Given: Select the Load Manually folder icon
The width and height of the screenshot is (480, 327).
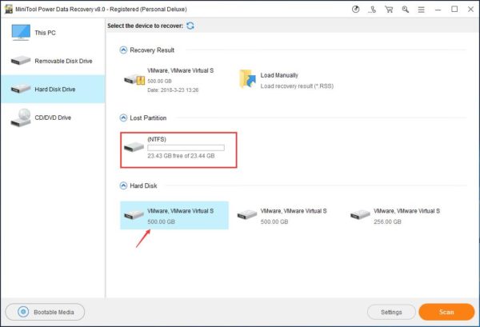Looking at the screenshot, I should pyautogui.click(x=247, y=79).
